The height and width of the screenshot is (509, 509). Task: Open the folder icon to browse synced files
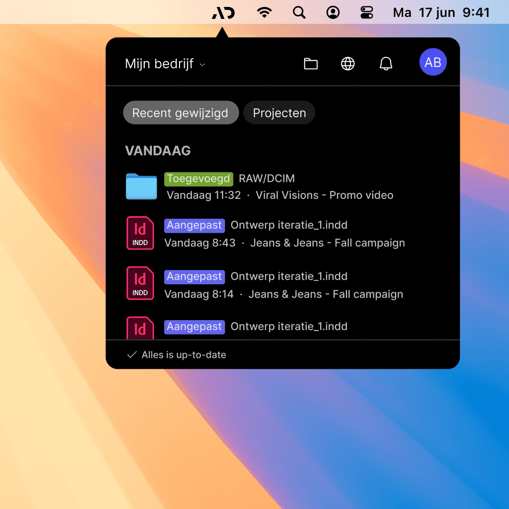(311, 63)
